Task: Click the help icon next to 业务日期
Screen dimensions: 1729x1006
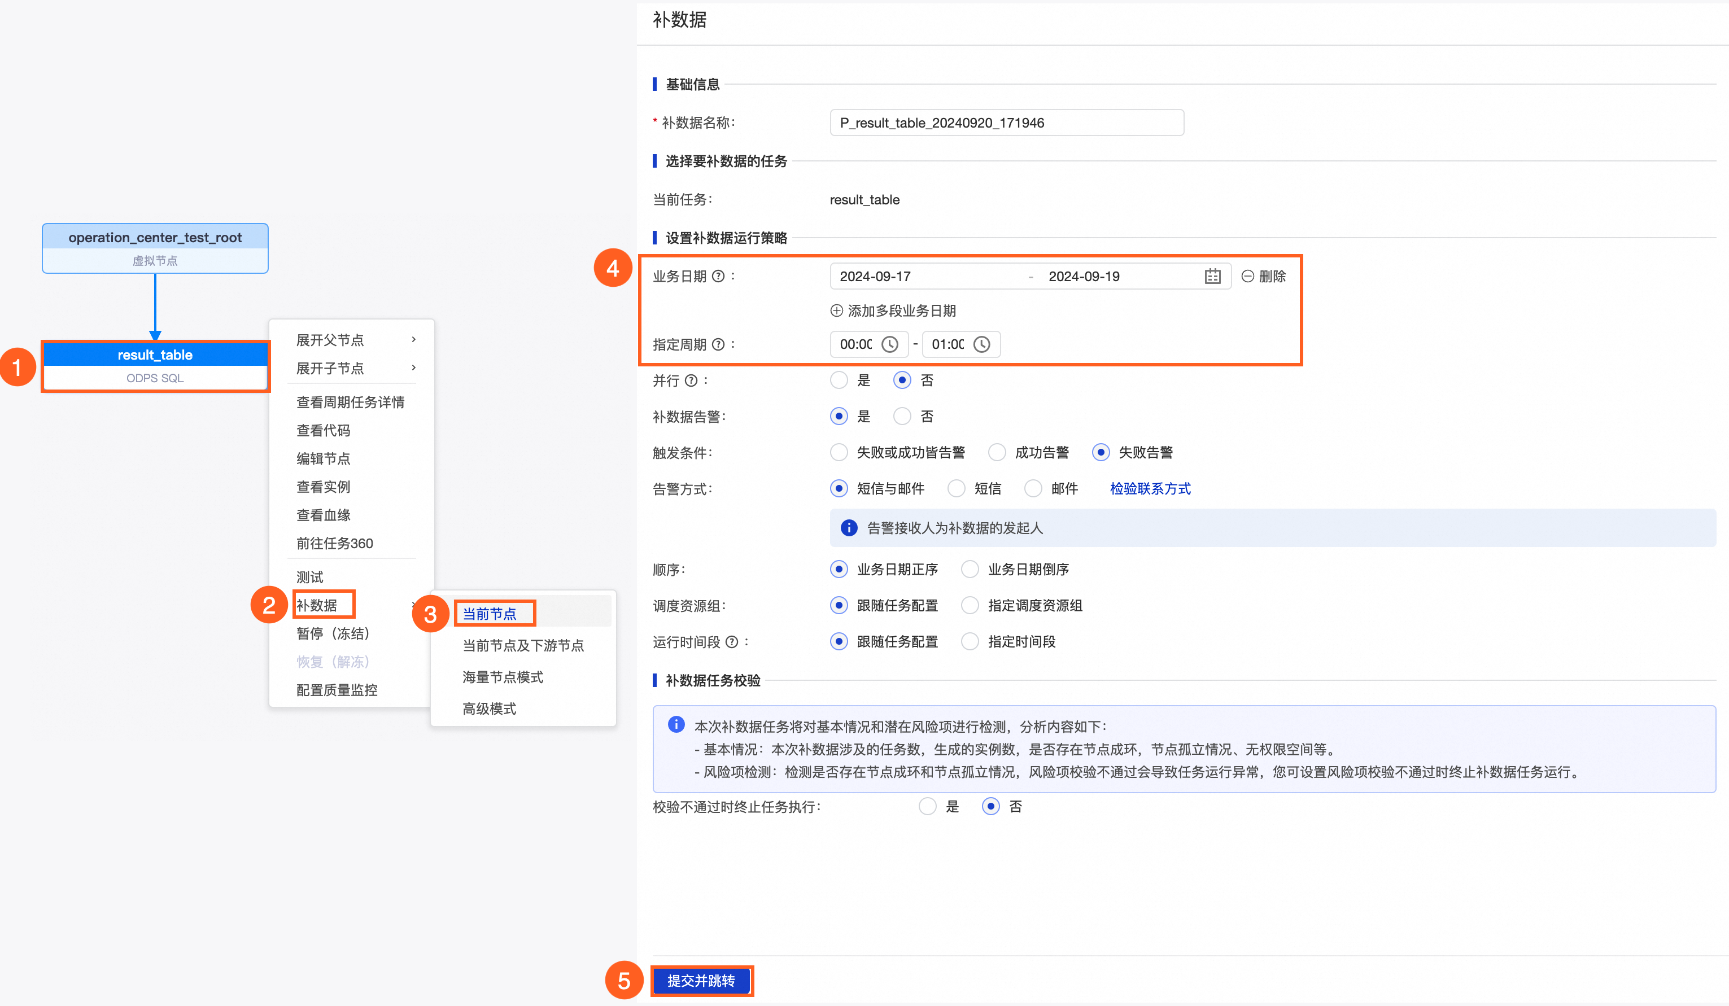Action: tap(718, 277)
